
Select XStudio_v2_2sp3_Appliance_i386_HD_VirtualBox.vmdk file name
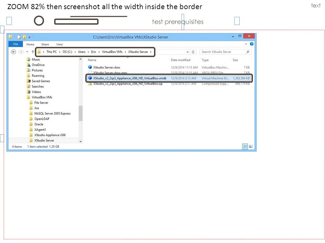tap(130, 78)
